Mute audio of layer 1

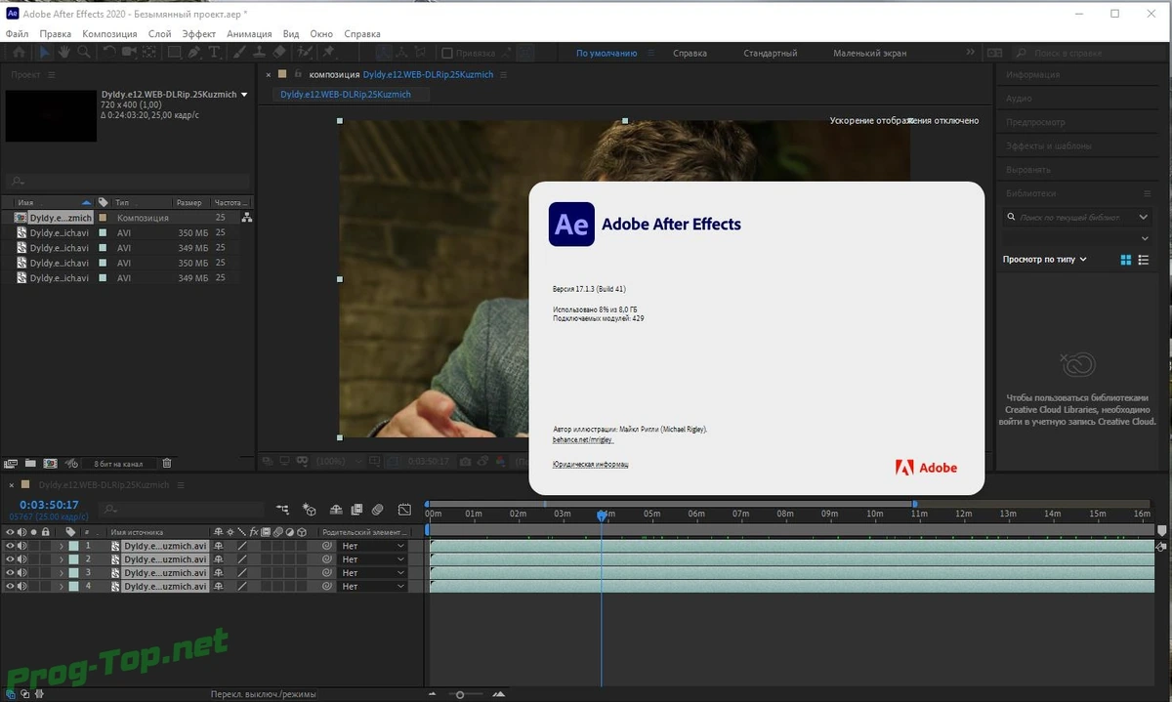tap(22, 546)
